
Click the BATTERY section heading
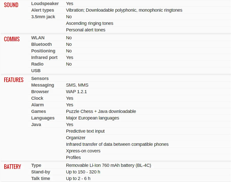(12, 167)
